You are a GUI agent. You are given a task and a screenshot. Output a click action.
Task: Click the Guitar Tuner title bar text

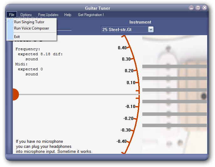coord(97,8)
